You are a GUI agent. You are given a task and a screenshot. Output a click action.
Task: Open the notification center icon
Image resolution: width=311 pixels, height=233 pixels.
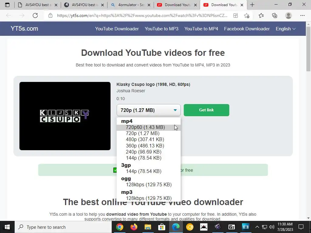coord(301,227)
